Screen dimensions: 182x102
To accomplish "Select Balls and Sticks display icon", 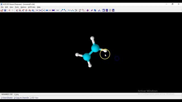I will pos(44,10).
